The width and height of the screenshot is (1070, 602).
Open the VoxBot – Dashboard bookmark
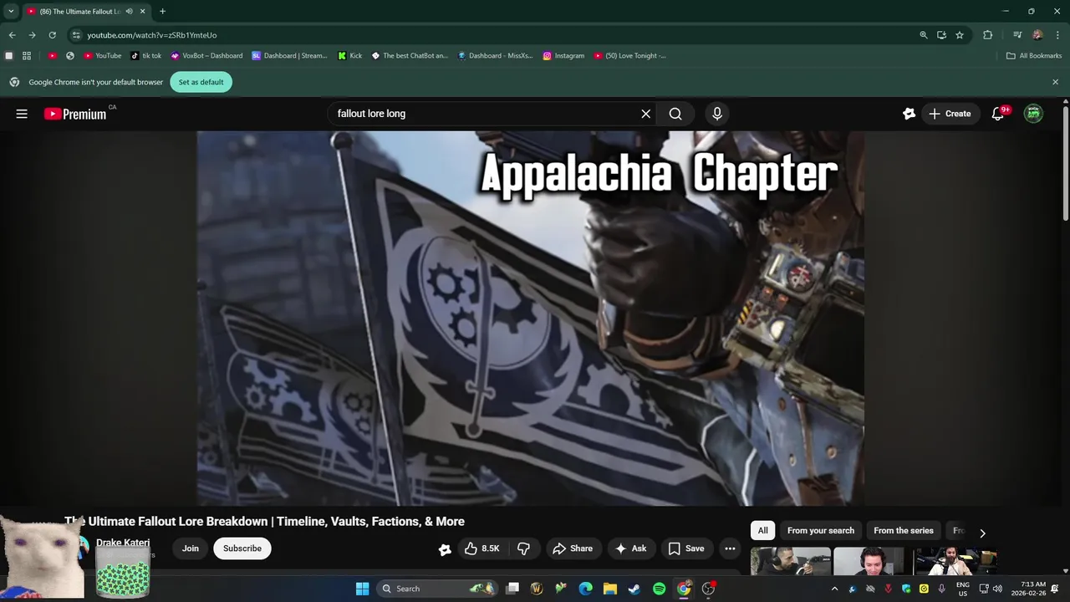click(206, 56)
